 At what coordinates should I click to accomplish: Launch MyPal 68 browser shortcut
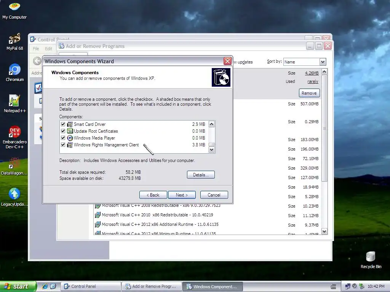point(14,42)
